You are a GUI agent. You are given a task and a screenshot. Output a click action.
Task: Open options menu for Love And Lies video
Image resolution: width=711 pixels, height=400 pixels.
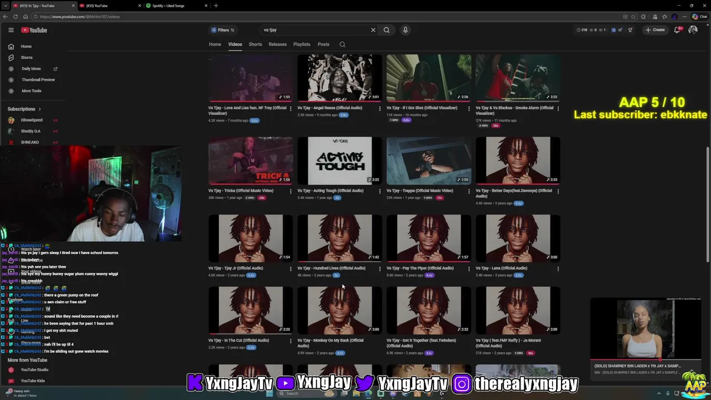(291, 108)
